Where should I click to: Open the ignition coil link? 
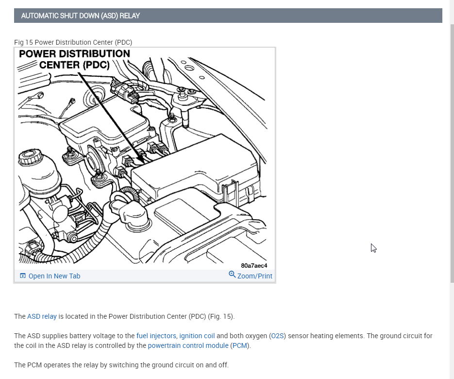197,336
